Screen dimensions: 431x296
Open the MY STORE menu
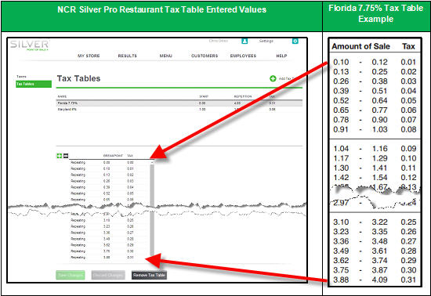[x=89, y=56]
